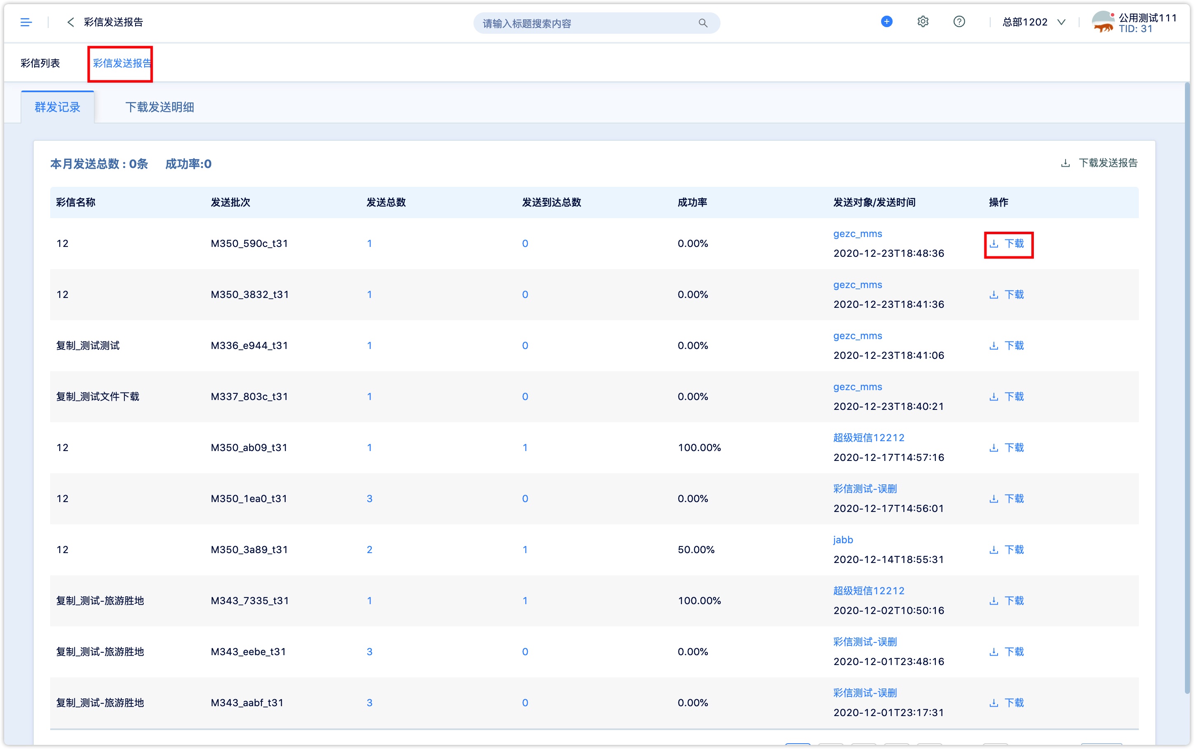The image size is (1194, 749).
Task: Select the 复制_测试文件下载 name cell
Action: point(98,397)
